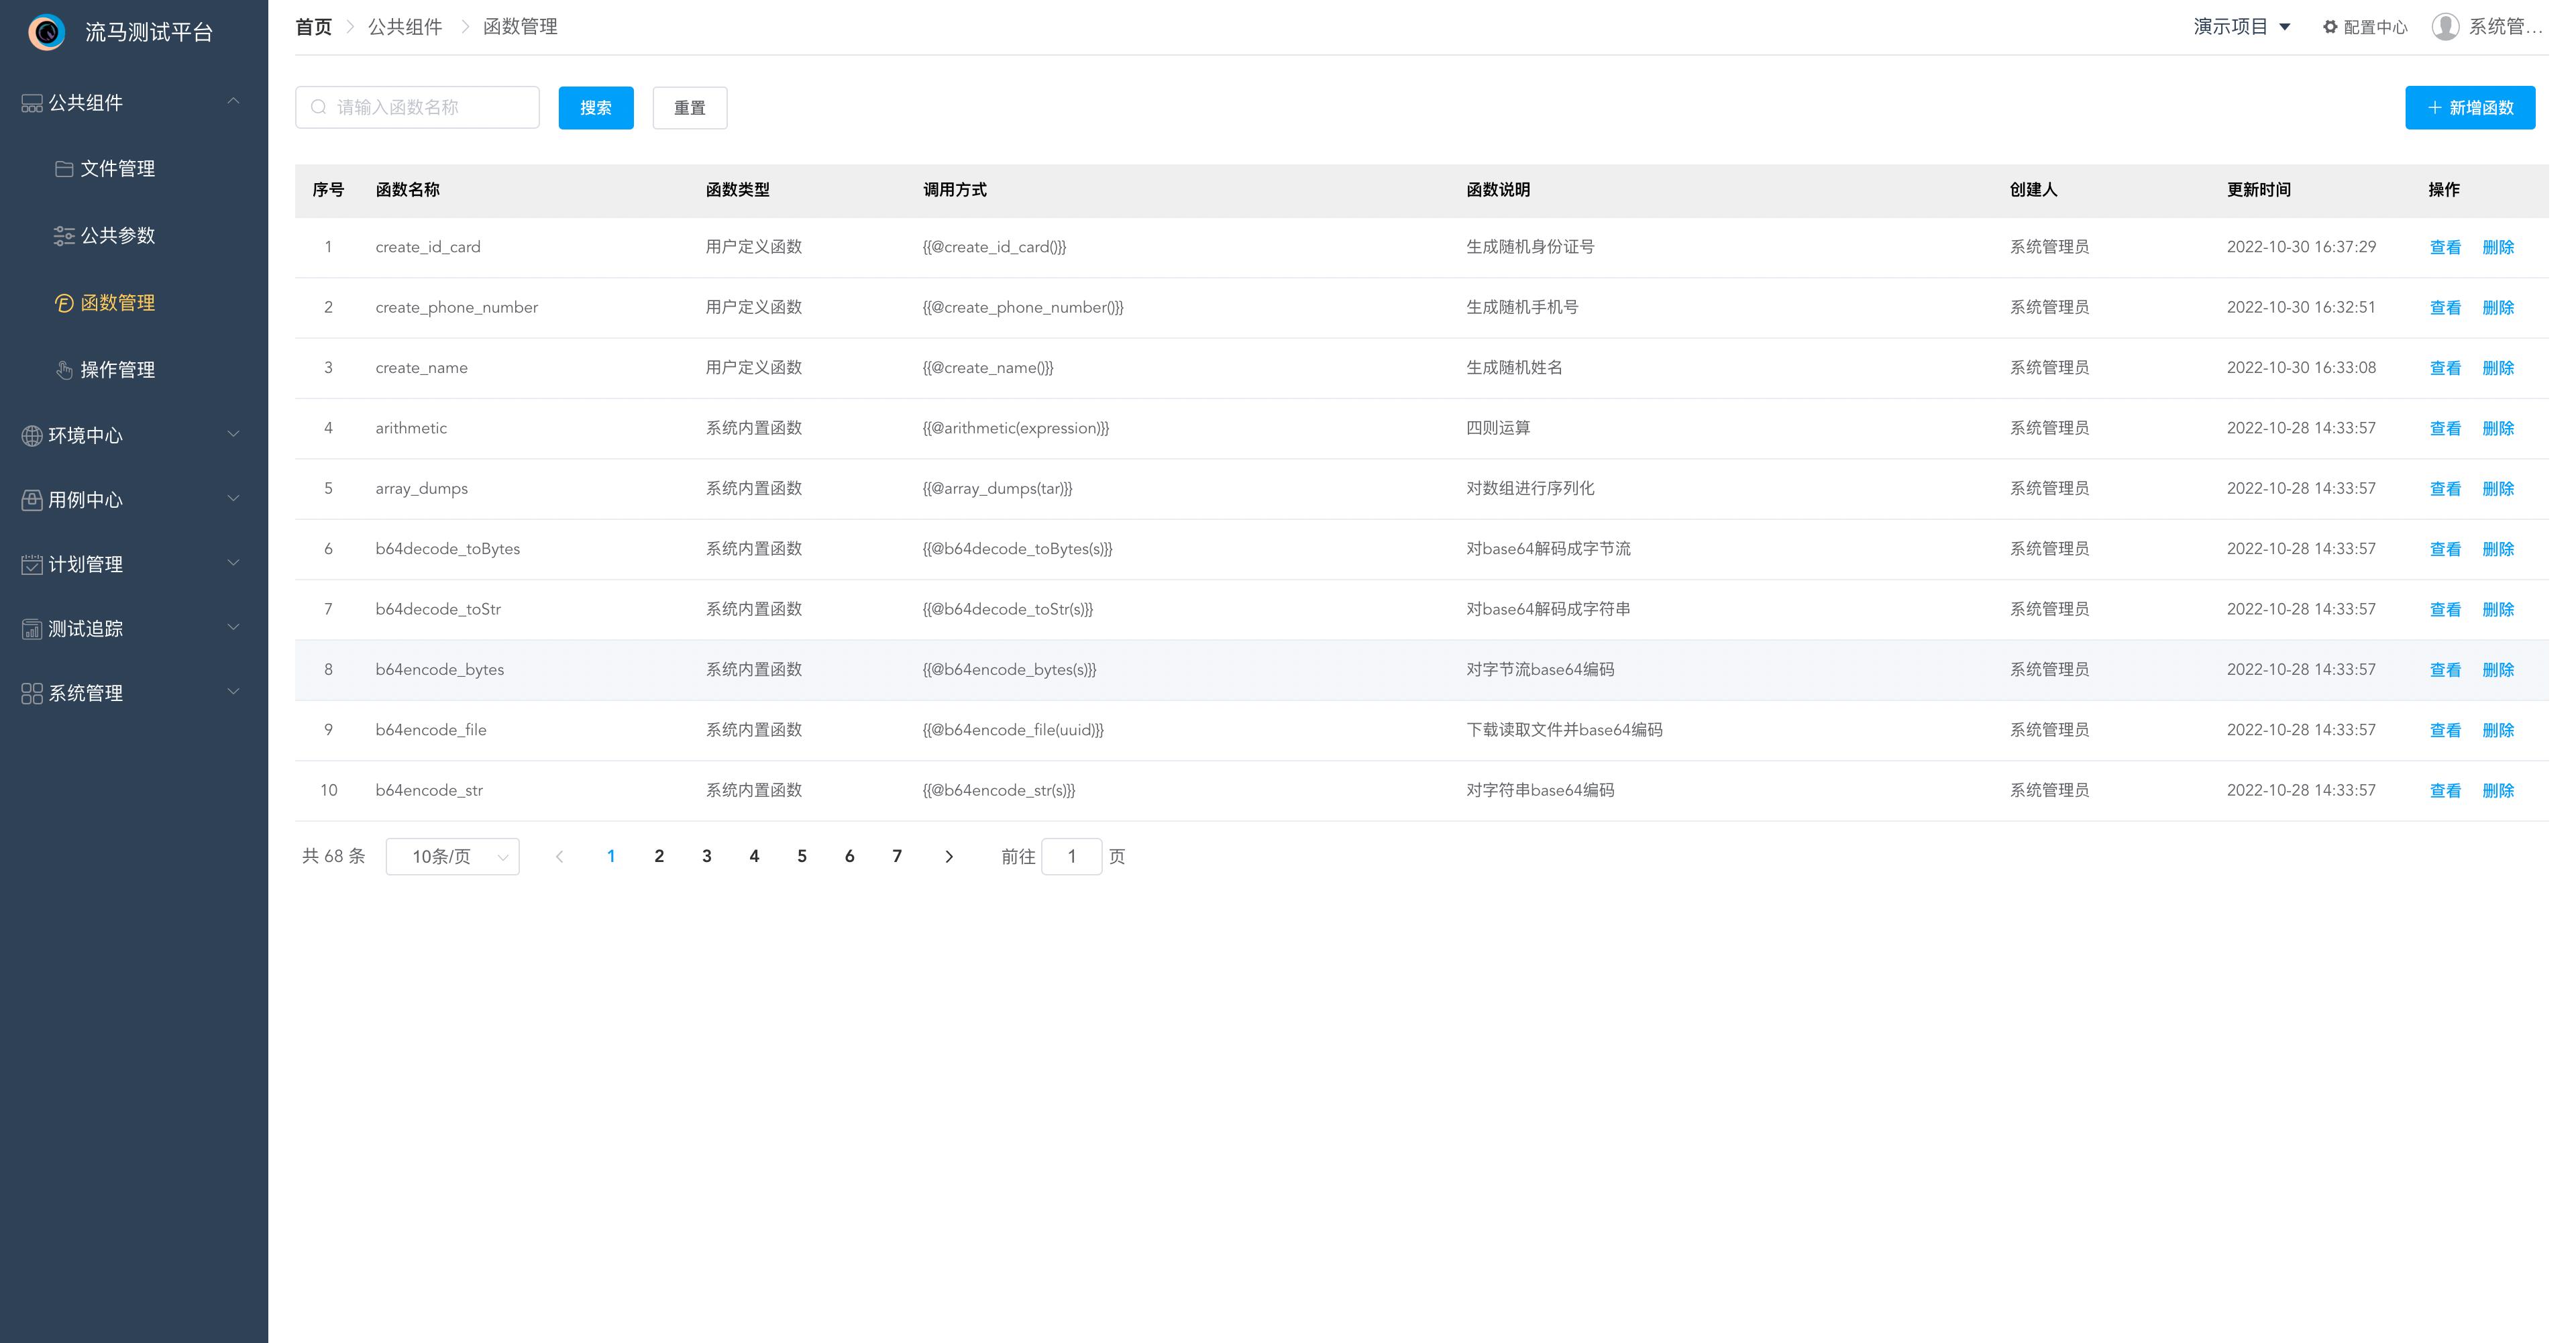Screen dimensions: 2576x1343
Task: Go to page 6
Action: 850,857
